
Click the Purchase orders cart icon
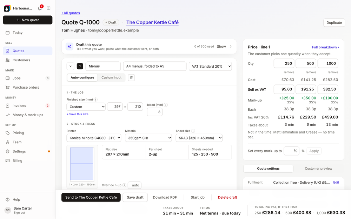(8, 87)
